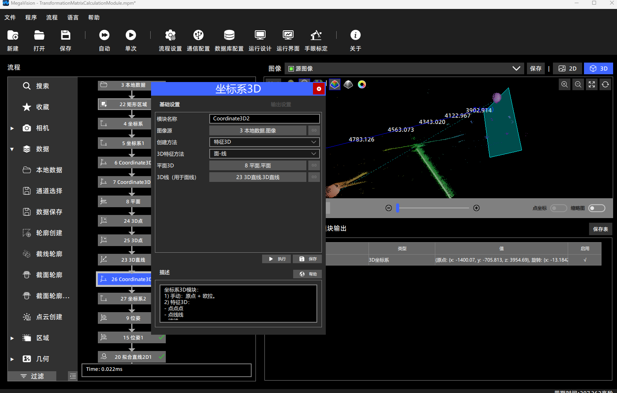
Task: Start 自动 auto run playback
Action: tap(104, 35)
